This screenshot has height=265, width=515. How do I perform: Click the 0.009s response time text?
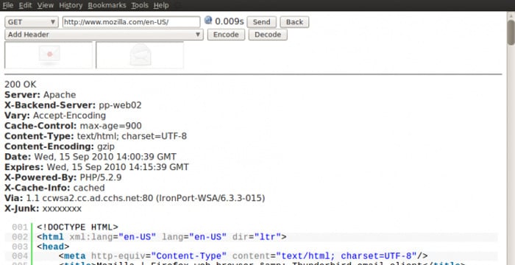[230, 21]
